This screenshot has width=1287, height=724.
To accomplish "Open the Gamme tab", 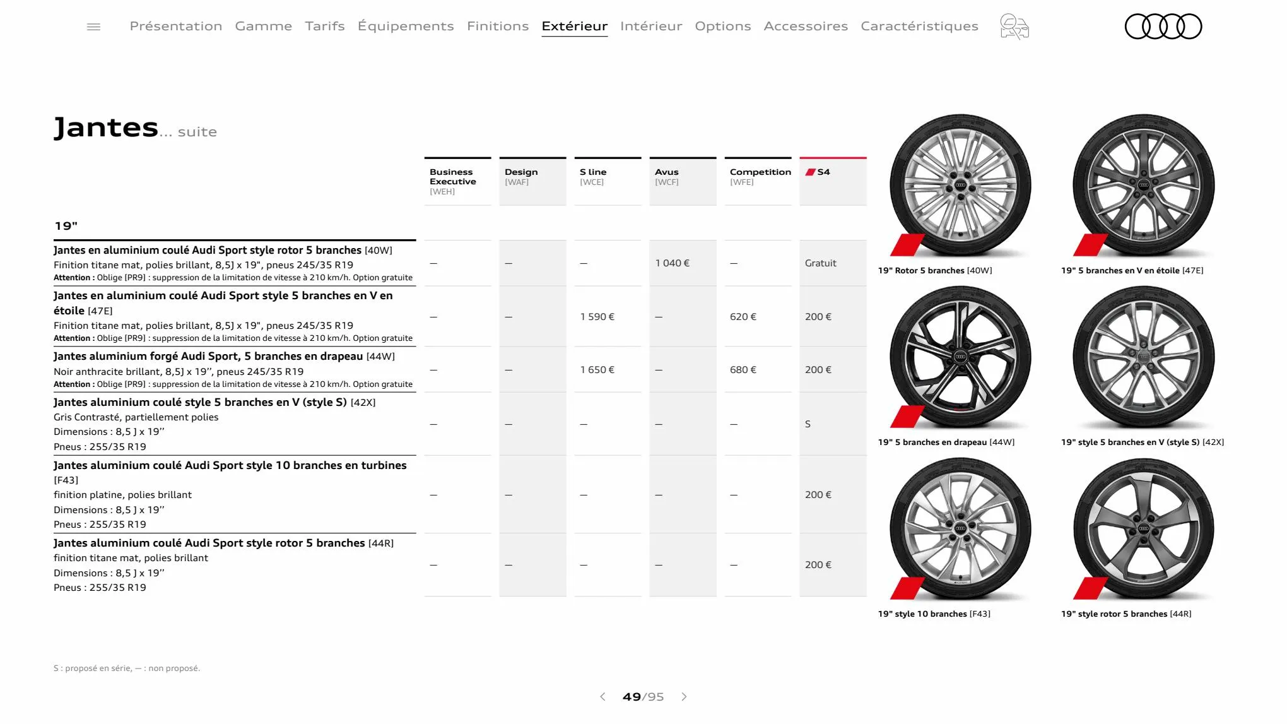I will [x=264, y=26].
